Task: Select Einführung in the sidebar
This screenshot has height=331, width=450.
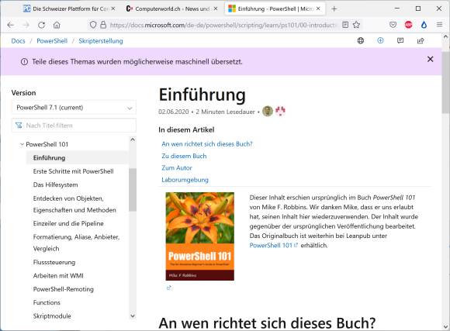Action: [49, 158]
